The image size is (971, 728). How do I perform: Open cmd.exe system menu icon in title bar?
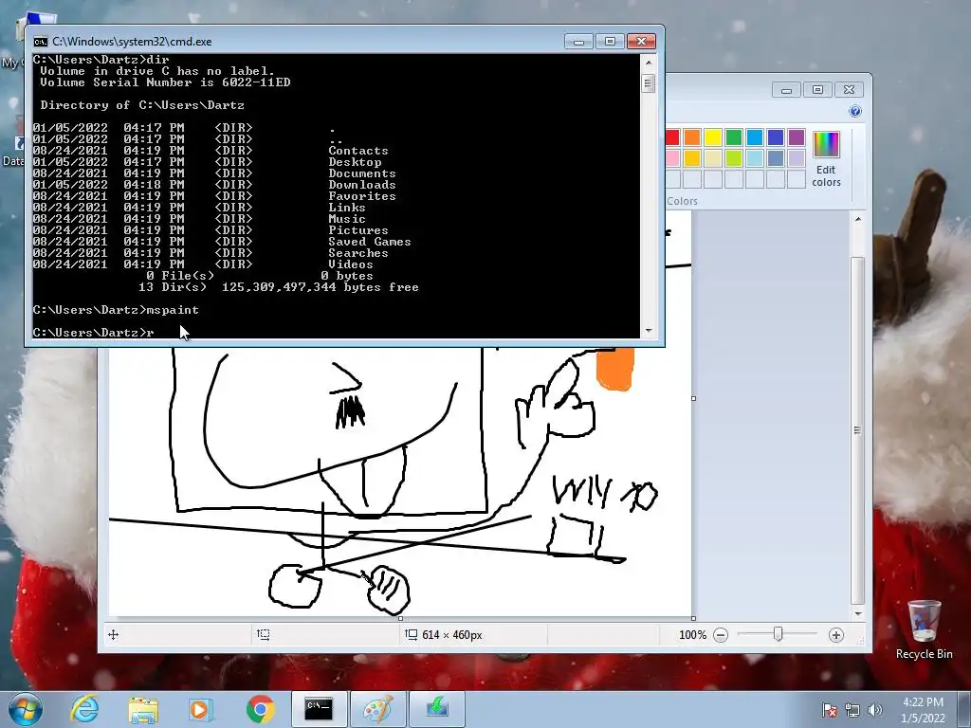tap(40, 42)
